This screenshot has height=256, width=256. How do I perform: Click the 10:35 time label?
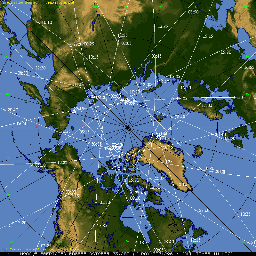(x=245, y=214)
